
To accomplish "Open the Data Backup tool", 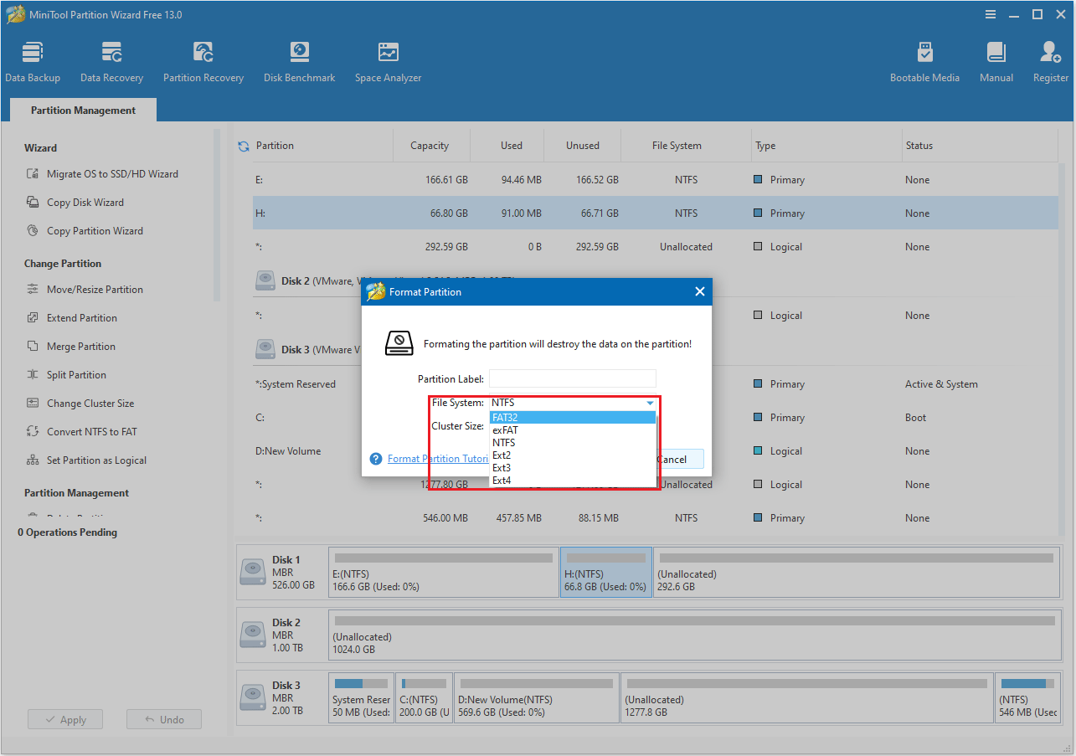I will 33,59.
